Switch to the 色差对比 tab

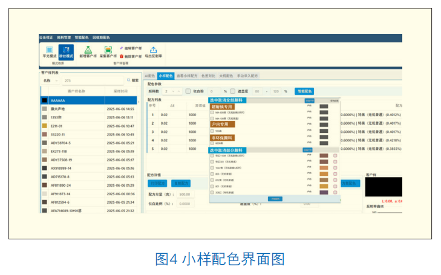point(208,76)
